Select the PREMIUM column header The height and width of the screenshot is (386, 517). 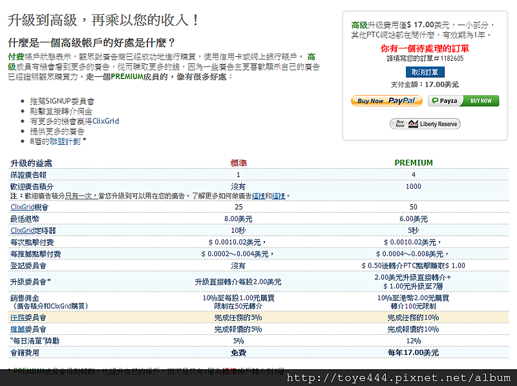[414, 163]
